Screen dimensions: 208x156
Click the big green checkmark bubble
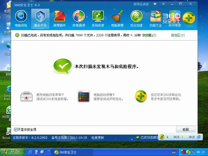(x=62, y=66)
